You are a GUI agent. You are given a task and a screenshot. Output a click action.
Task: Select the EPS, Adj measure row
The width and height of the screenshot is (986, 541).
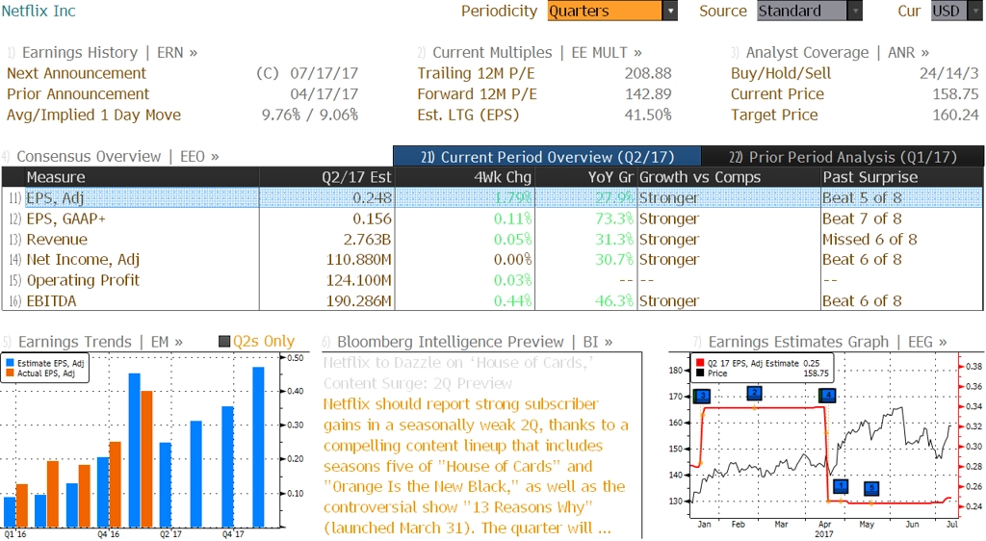(492, 197)
